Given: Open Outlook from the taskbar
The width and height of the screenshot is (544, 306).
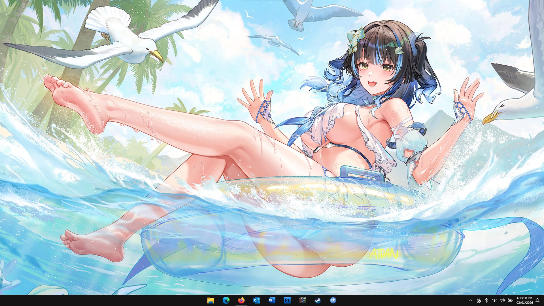Looking at the screenshot, I should [x=256, y=300].
